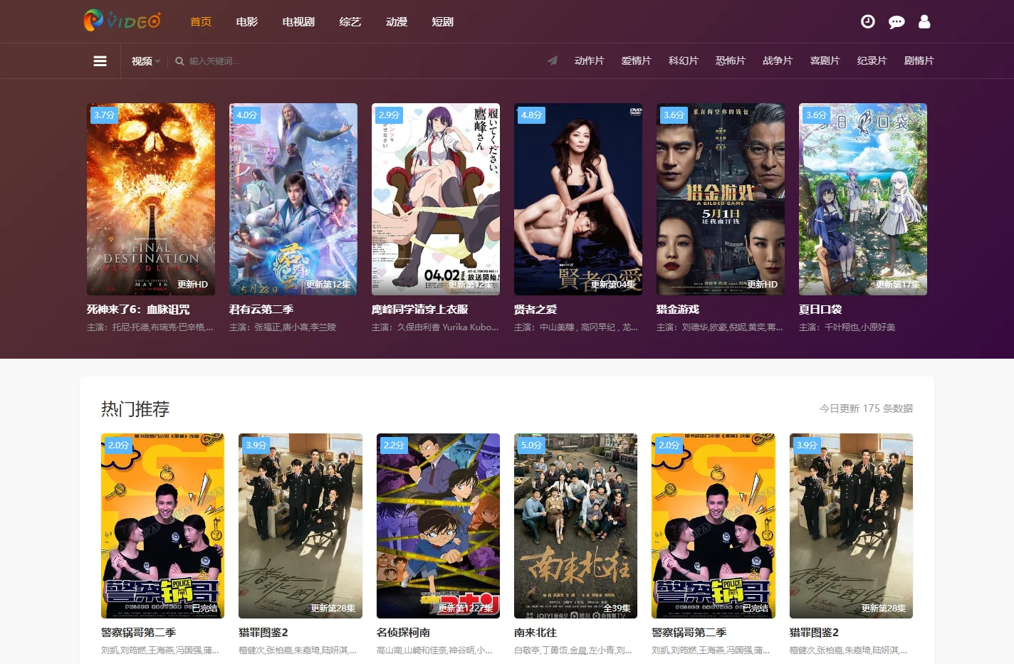
Task: Open the watch history clock icon
Action: click(867, 22)
